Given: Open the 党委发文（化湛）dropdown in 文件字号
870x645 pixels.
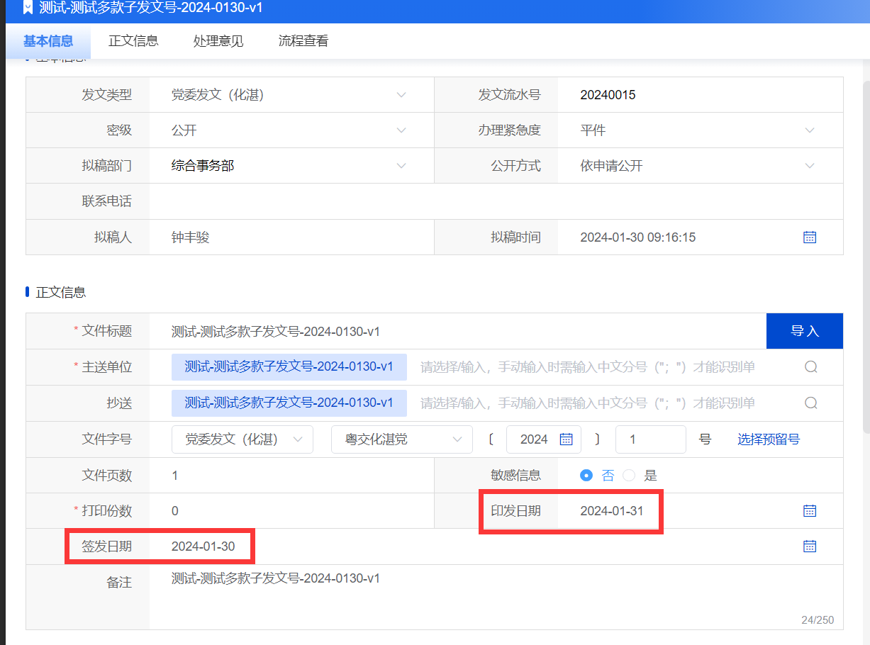Looking at the screenshot, I should 242,439.
